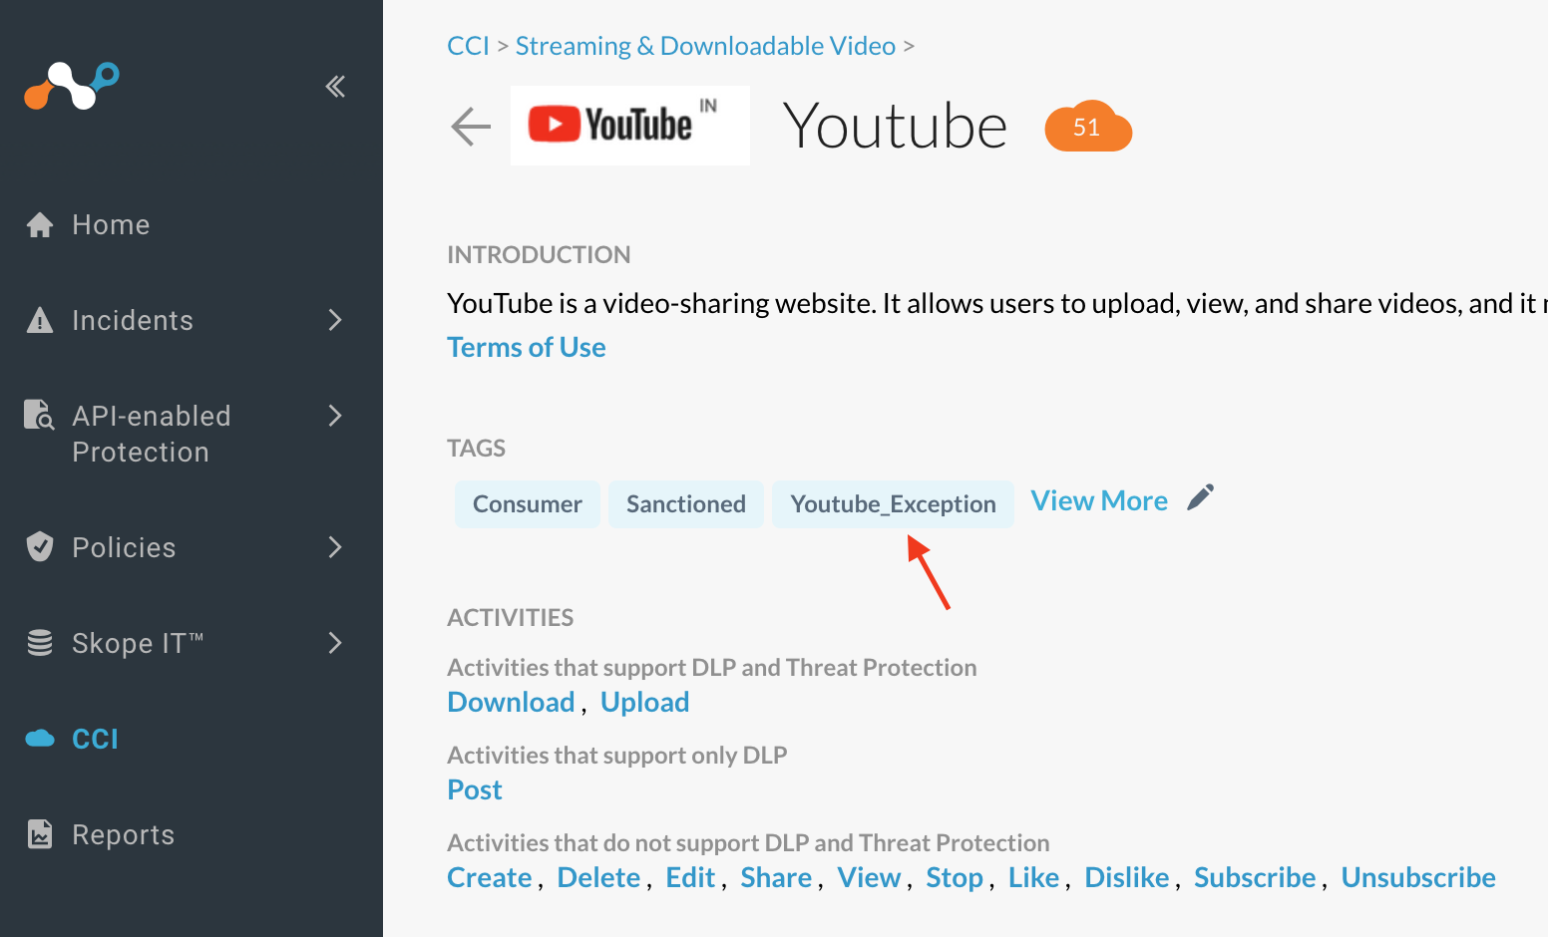Expand the Incidents menu chevron
This screenshot has width=1548, height=937.
point(335,320)
